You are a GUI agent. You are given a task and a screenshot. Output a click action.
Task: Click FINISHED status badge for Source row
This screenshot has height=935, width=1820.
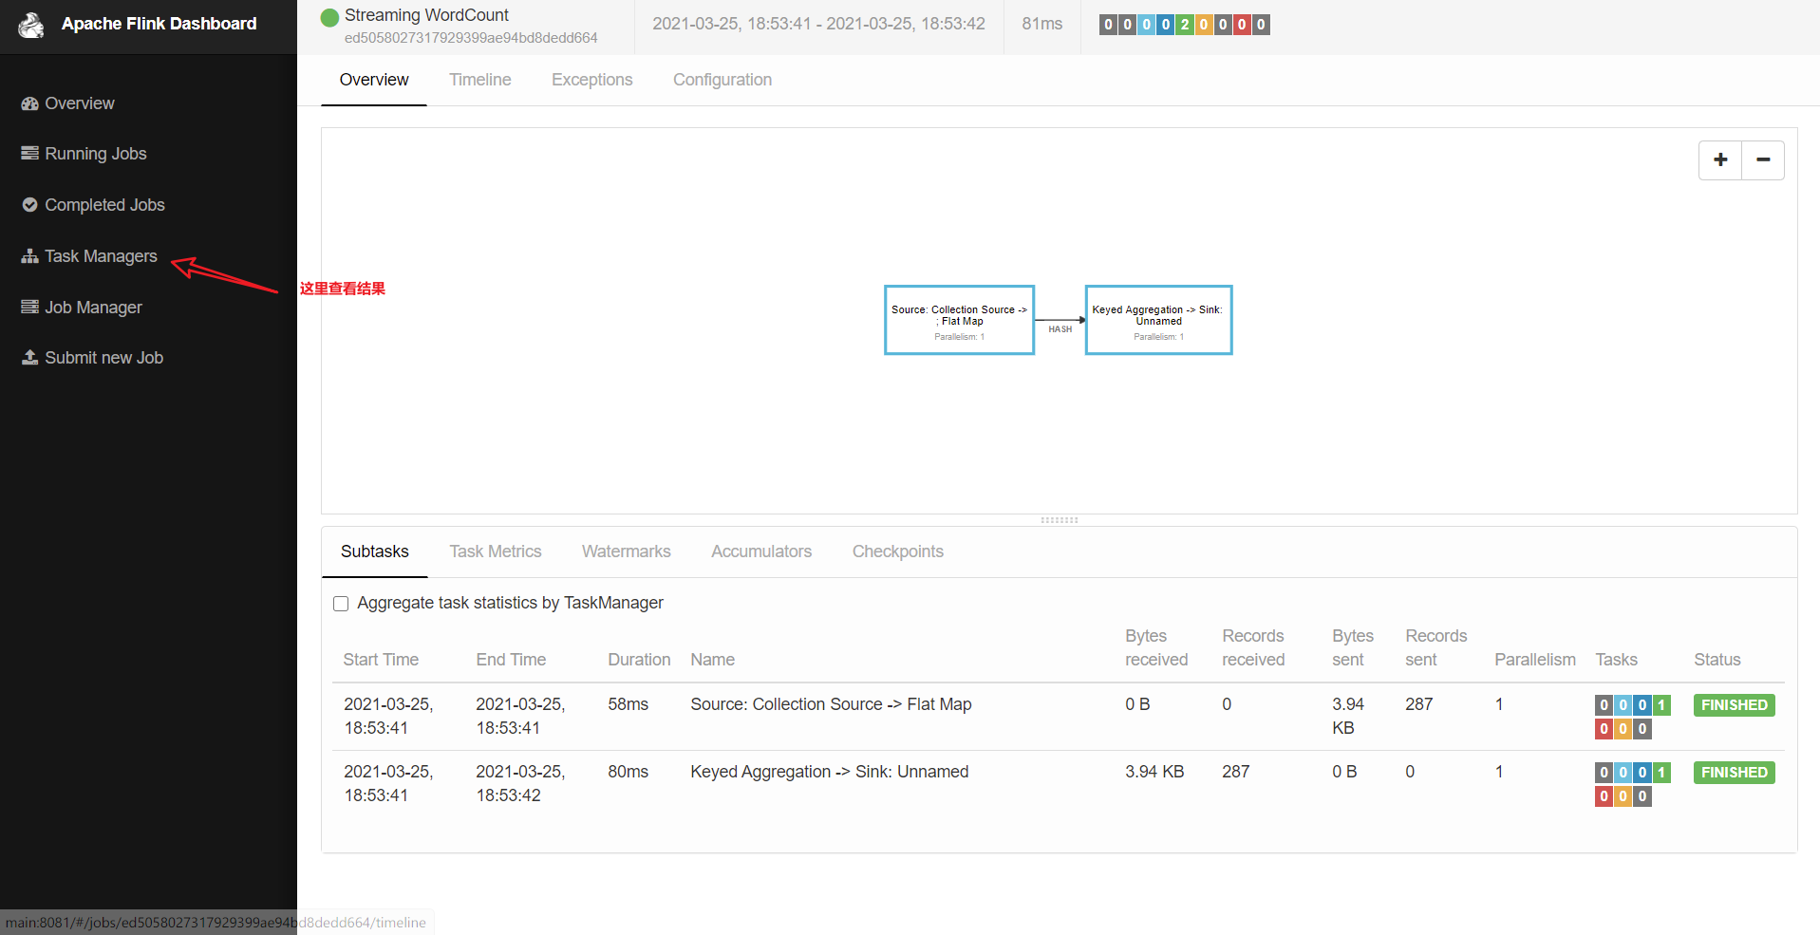coord(1734,705)
